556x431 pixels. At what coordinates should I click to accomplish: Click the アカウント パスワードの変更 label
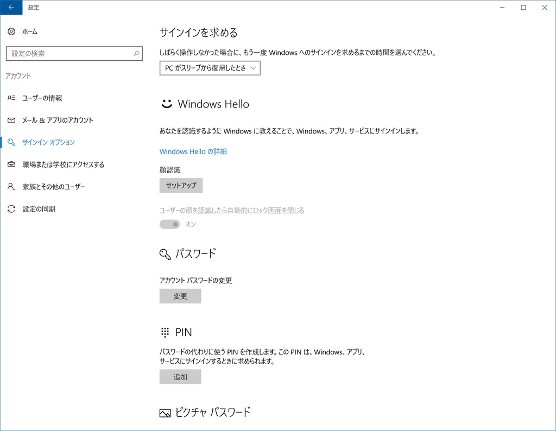pos(195,280)
